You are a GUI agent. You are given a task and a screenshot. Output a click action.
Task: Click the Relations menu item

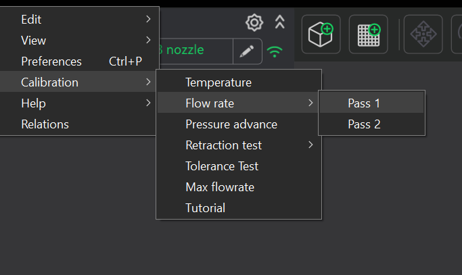pos(45,124)
